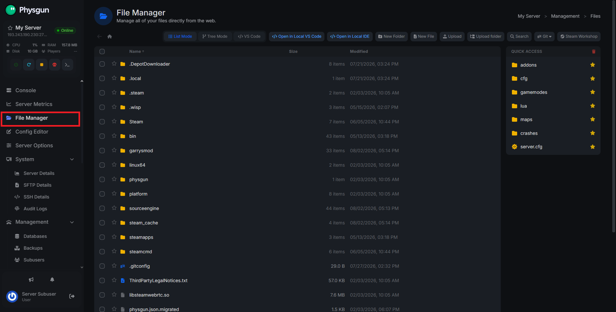Screen dimensions: 616x312
Task: Create a New File
Action: (424, 36)
